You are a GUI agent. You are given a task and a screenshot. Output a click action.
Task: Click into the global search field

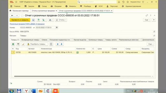(x=97, y=2)
